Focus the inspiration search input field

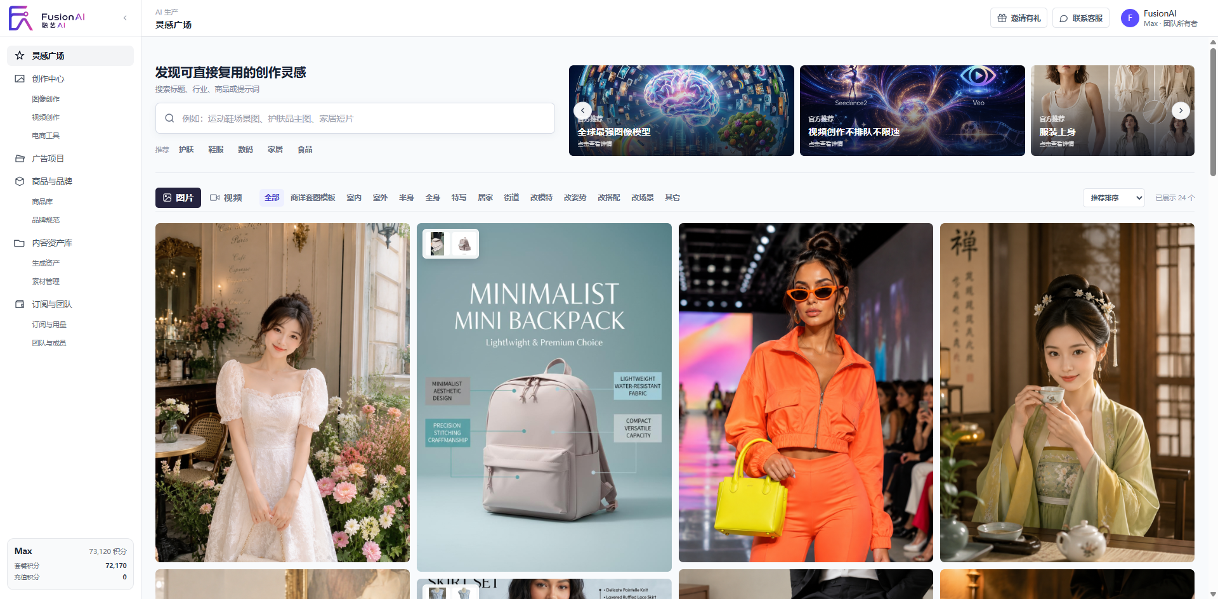[355, 118]
